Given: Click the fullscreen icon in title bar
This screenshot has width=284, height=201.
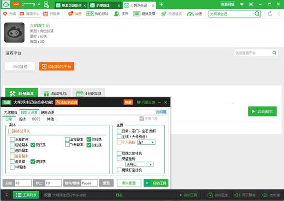Looking at the screenshot, I should click(251, 4).
